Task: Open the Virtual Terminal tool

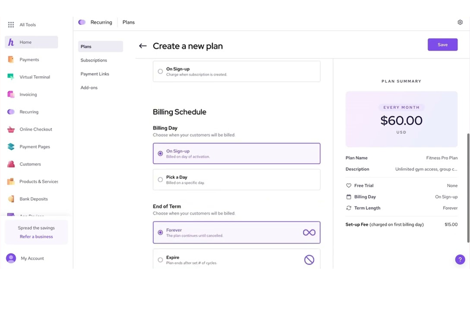Action: tap(35, 77)
